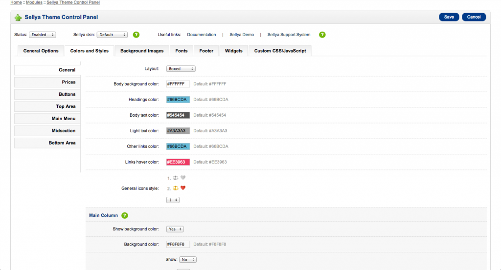The width and height of the screenshot is (501, 270).
Task: Click Other links color swatch
Action: click(x=178, y=146)
